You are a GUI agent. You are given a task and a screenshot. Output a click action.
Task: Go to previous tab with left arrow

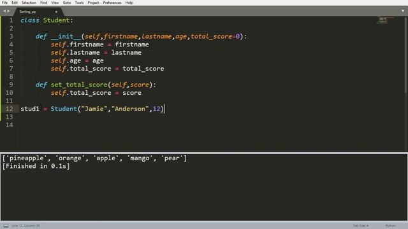pyautogui.click(x=4, y=11)
